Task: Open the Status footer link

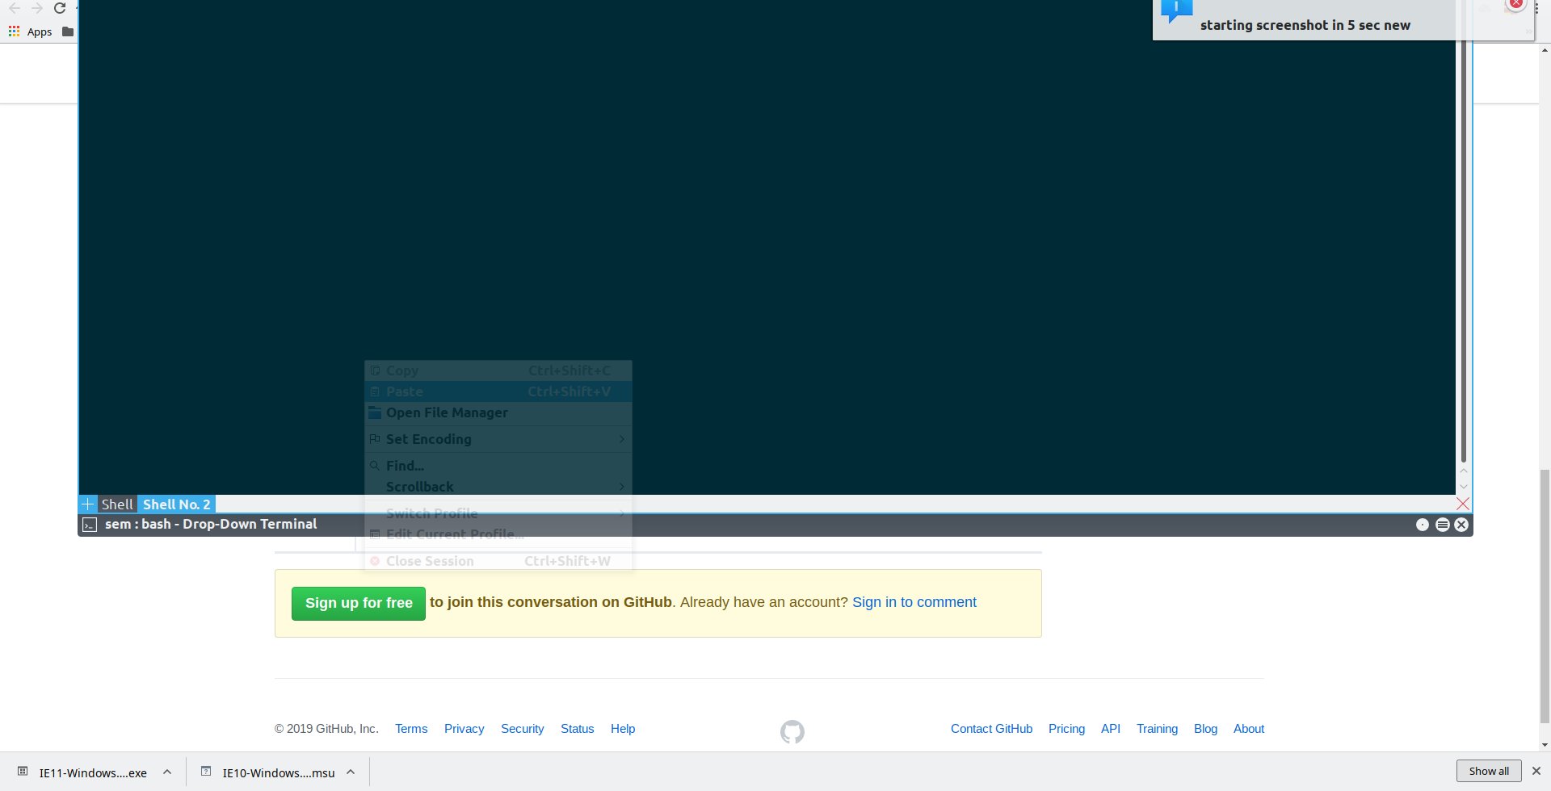Action: pyautogui.click(x=578, y=729)
